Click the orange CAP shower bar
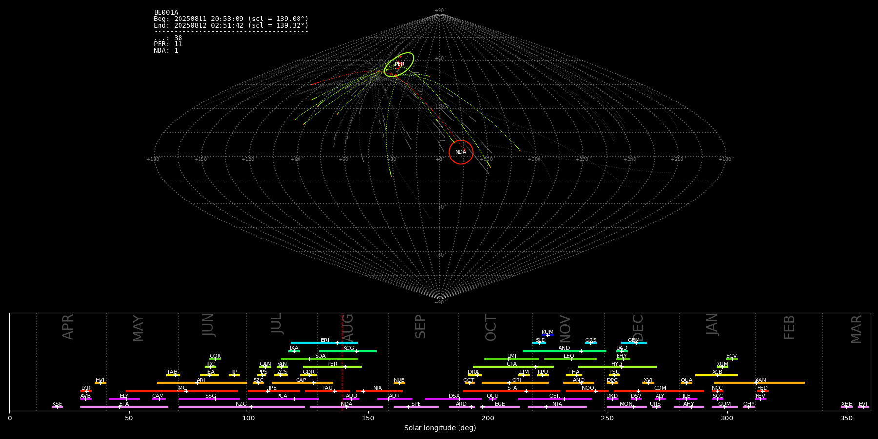Image resolution: width=878 pixels, height=439 pixels. [302, 383]
